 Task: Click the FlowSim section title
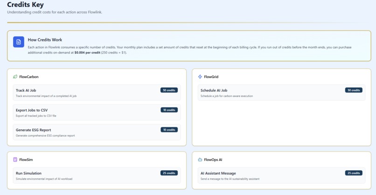click(x=26, y=160)
